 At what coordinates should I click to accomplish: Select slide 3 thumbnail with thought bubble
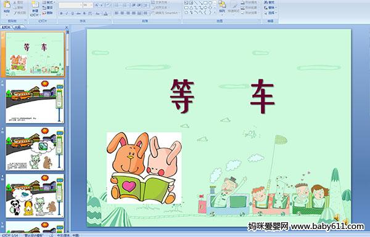(x=35, y=148)
